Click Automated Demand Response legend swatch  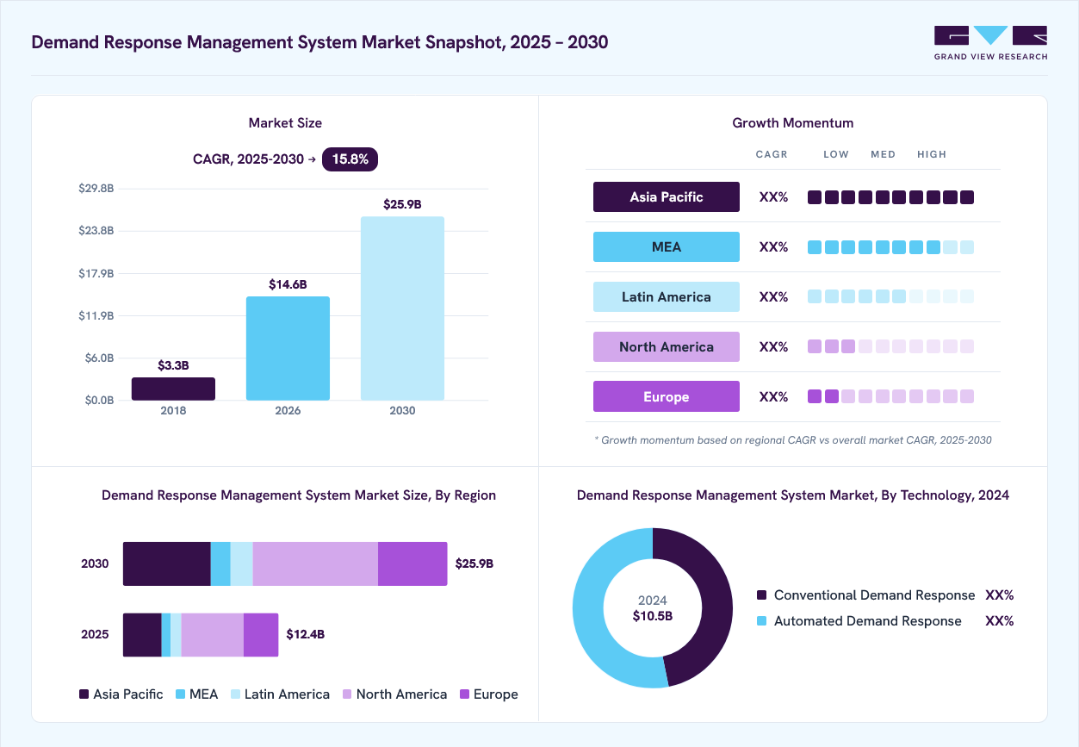coord(761,621)
